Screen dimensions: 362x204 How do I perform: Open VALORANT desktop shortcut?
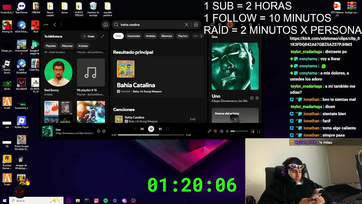click(x=21, y=84)
